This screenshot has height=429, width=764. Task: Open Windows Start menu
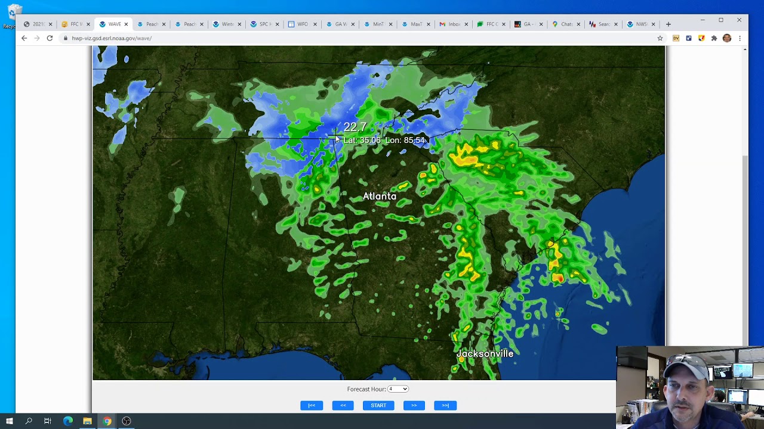[9, 421]
